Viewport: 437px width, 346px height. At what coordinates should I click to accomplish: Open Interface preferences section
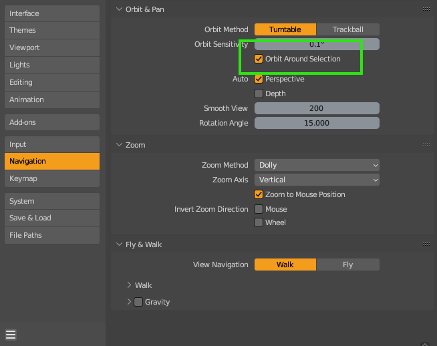[x=52, y=13]
